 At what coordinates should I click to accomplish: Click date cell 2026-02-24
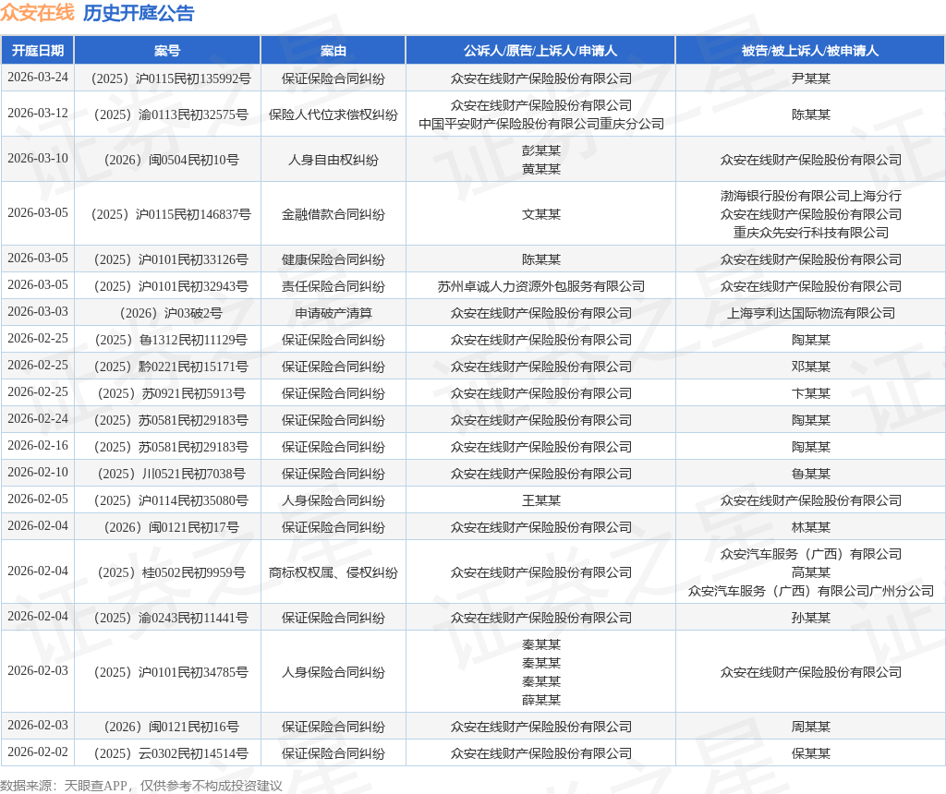(x=37, y=419)
